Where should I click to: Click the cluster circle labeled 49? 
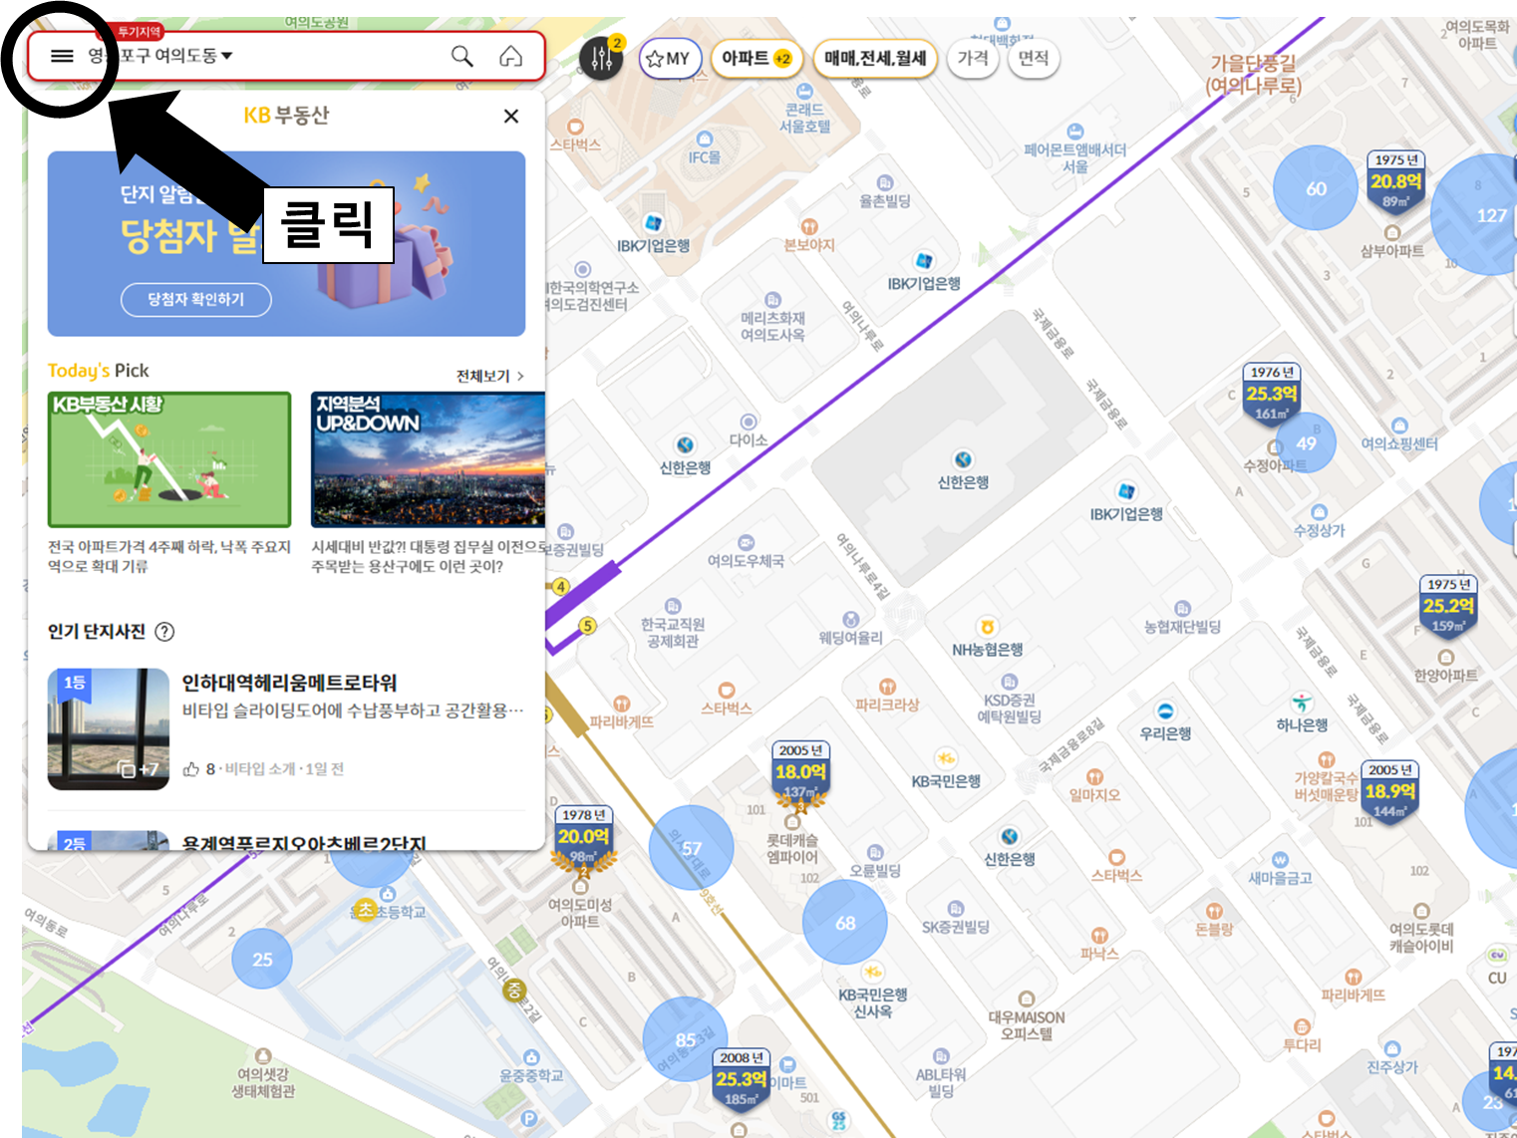point(1306,443)
